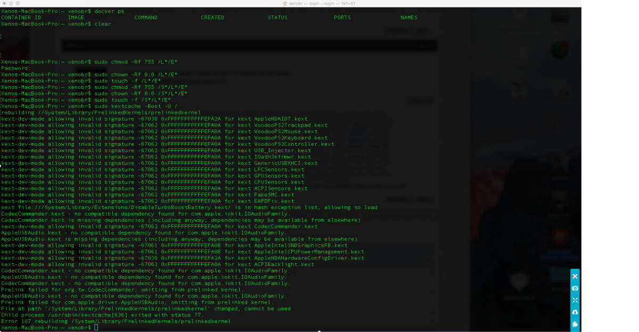Image resolution: width=639 pixels, height=332 pixels.
Task: Click the fullscreen region capture icon
Action: pos(575,300)
